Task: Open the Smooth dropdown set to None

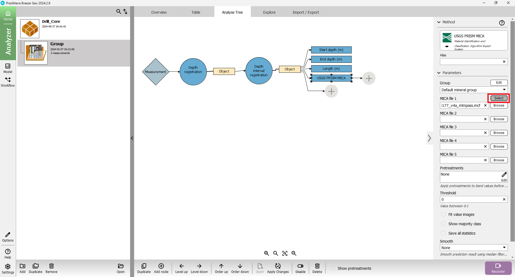Action: pyautogui.click(x=473, y=248)
